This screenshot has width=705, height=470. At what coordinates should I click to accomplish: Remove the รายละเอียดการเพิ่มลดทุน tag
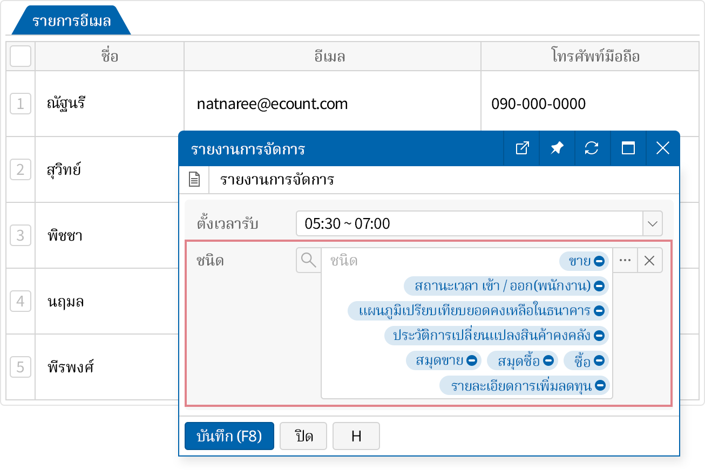[x=599, y=386]
